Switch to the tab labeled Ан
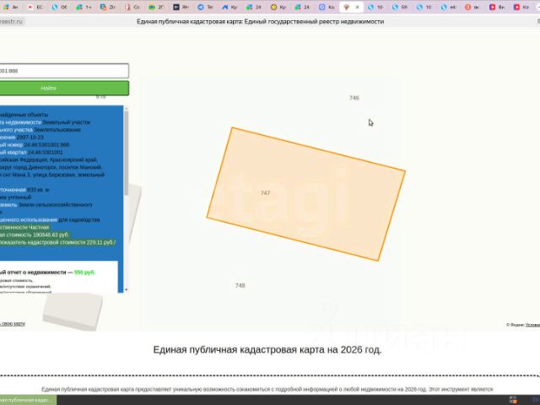This screenshot has height=405, width=540. point(10,7)
